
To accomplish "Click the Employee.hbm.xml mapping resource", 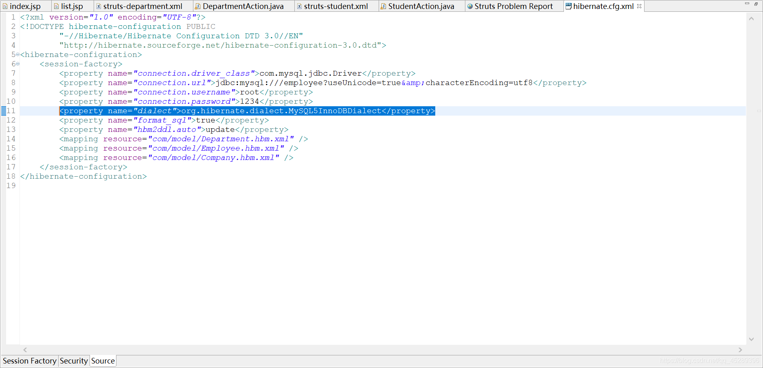I will (x=216, y=148).
